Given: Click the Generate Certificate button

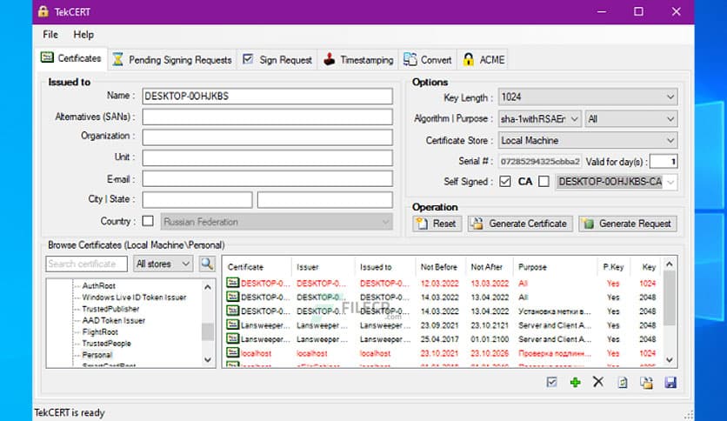Looking at the screenshot, I should click(520, 224).
